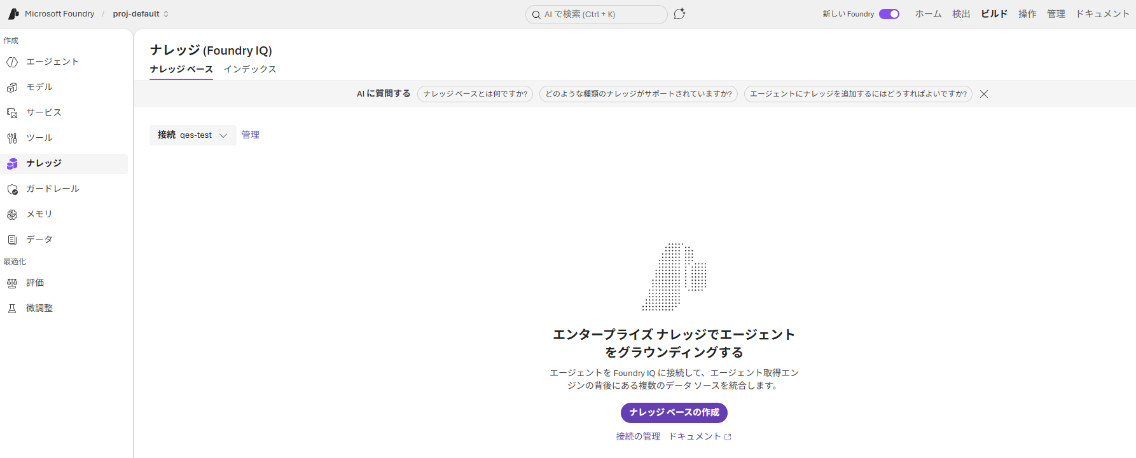
Task: Open the ドキュメント link below create button
Action: [700, 437]
